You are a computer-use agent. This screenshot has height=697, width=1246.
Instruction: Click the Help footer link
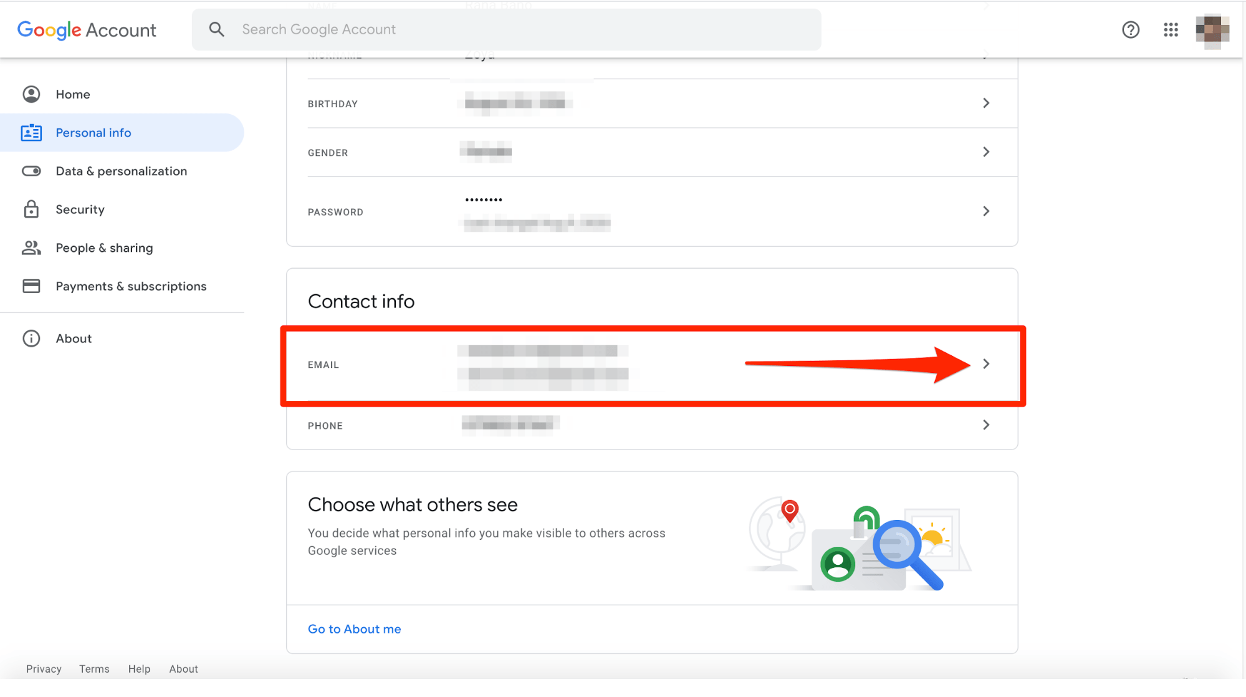(138, 669)
